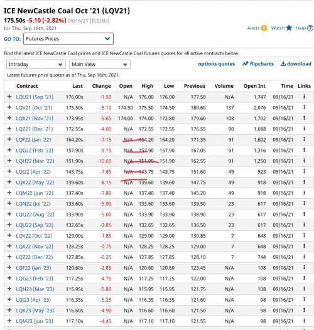
Task: Sort table by Time column header
Action: (287, 86)
